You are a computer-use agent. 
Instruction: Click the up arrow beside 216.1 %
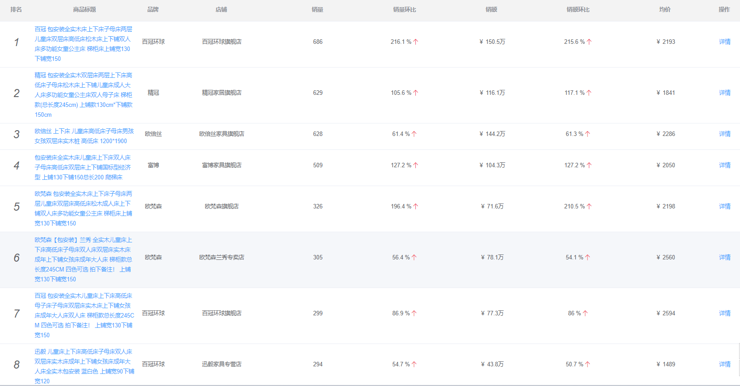(x=416, y=42)
